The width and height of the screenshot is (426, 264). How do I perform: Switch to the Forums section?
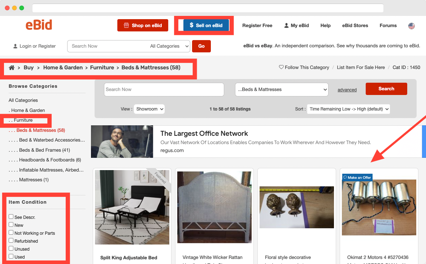388,25
